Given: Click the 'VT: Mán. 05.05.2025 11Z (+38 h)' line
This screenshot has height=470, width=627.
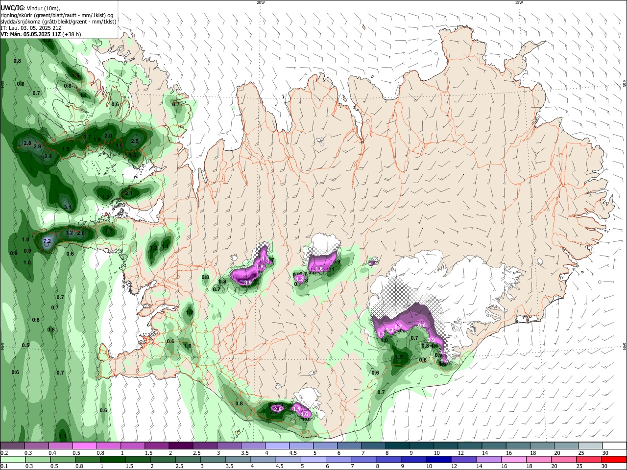Looking at the screenshot, I should coord(41,34).
